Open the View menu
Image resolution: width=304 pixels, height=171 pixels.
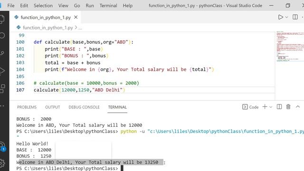point(63,6)
